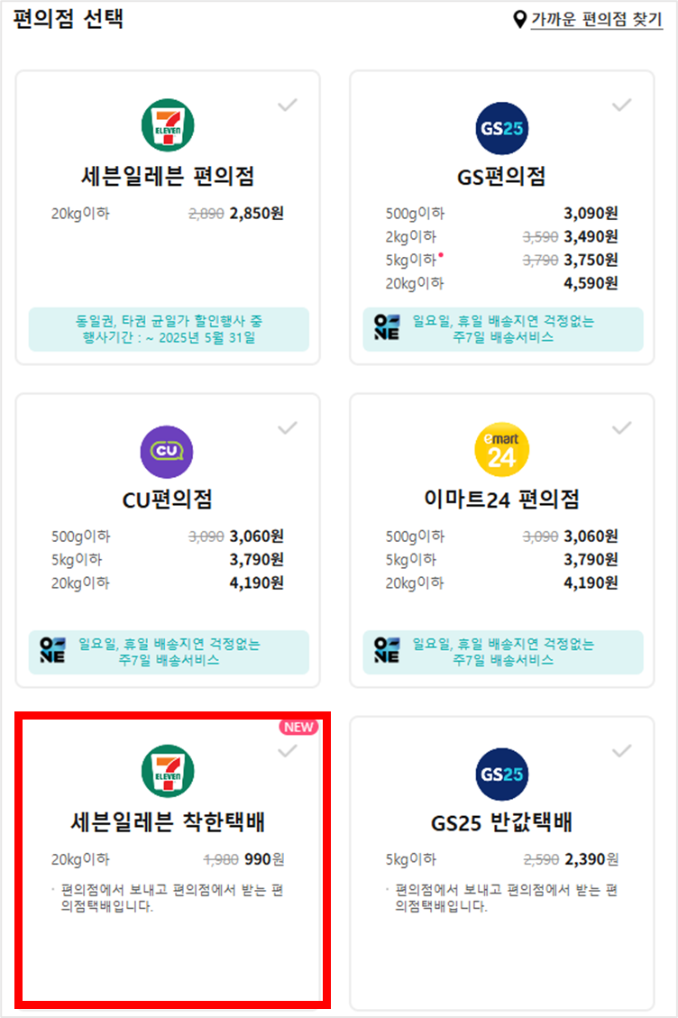Toggle the checkmark on CU편의점 card
The width and height of the screenshot is (678, 1018).
click(x=287, y=426)
